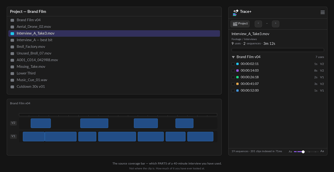Select the Music_Cue_01.wav item icon

pos(12,80)
